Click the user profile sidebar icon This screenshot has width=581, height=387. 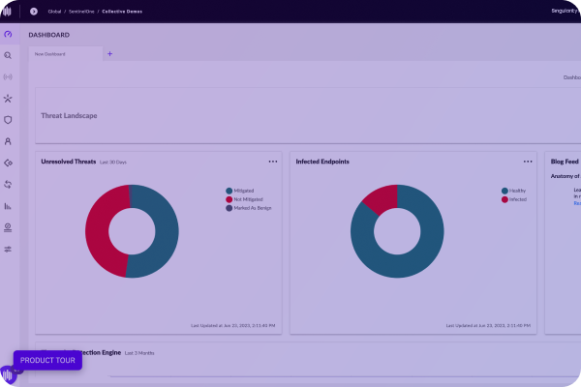(8, 141)
